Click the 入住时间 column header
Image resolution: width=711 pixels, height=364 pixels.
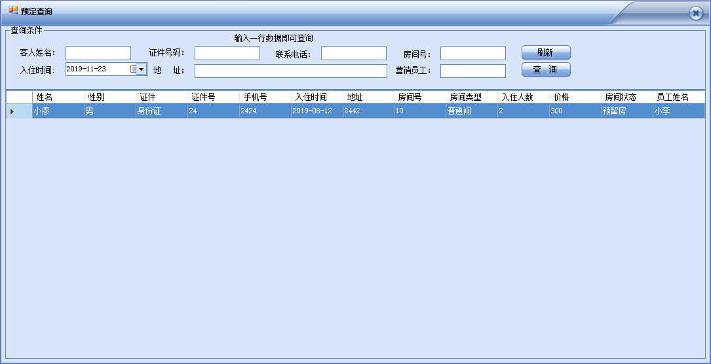(x=317, y=97)
